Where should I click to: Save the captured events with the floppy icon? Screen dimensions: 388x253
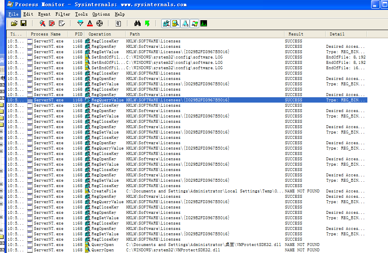pyautogui.click(x=24, y=23)
